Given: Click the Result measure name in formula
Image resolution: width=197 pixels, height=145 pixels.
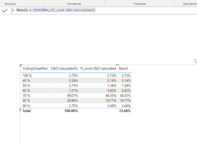Looking at the screenshot, I should [22, 10].
